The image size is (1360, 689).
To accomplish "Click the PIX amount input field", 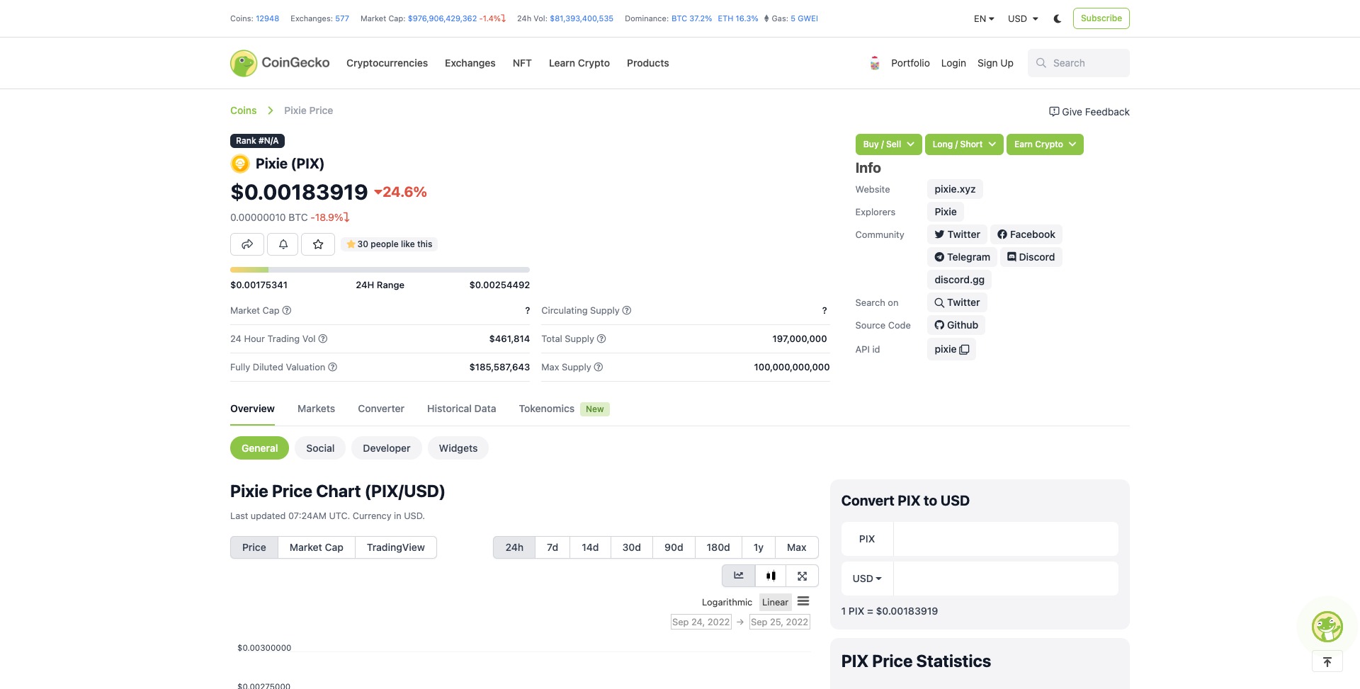I will click(x=1006, y=538).
